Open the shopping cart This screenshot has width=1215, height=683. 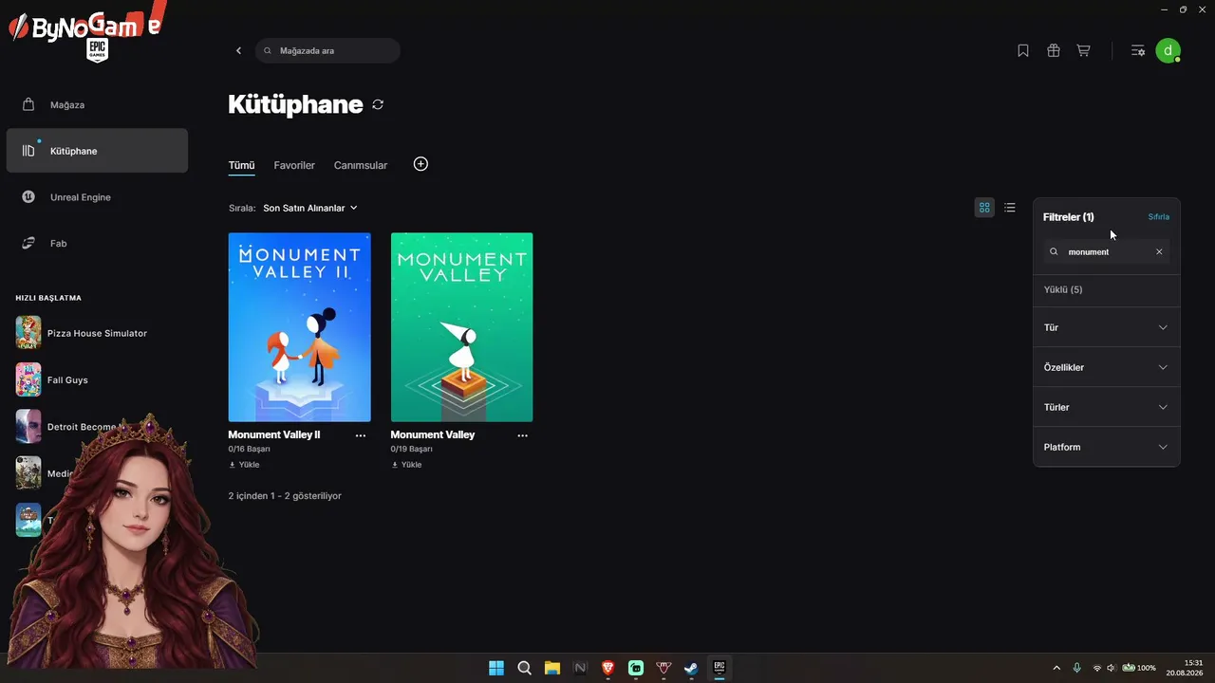click(1083, 50)
